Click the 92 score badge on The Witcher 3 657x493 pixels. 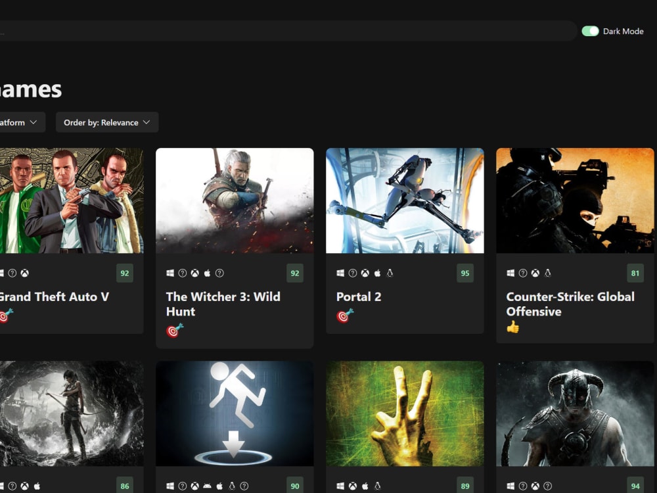[295, 273]
